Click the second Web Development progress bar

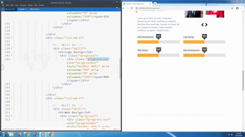(x=204, y=55)
